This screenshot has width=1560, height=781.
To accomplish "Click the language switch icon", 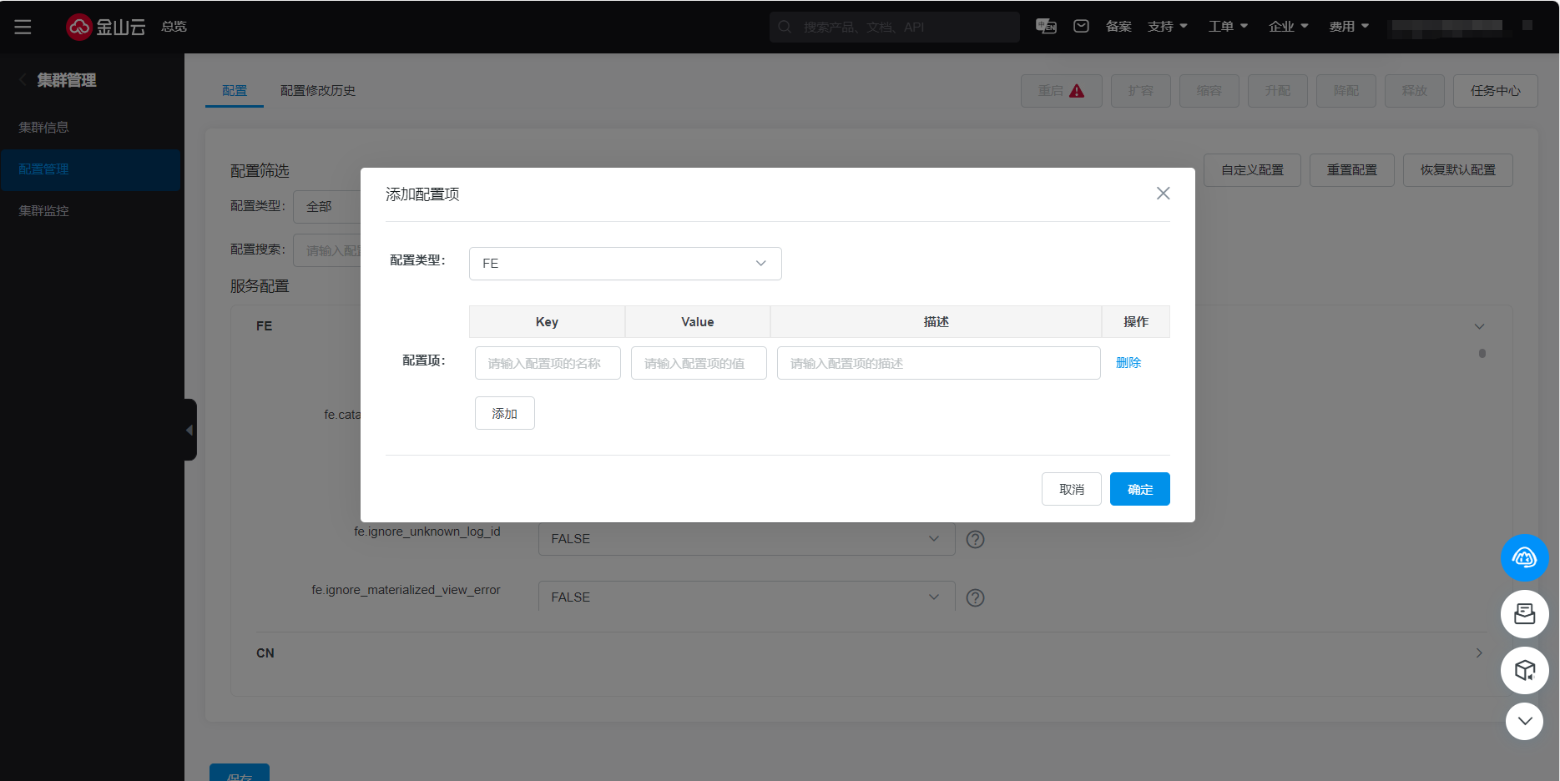I will tap(1046, 27).
